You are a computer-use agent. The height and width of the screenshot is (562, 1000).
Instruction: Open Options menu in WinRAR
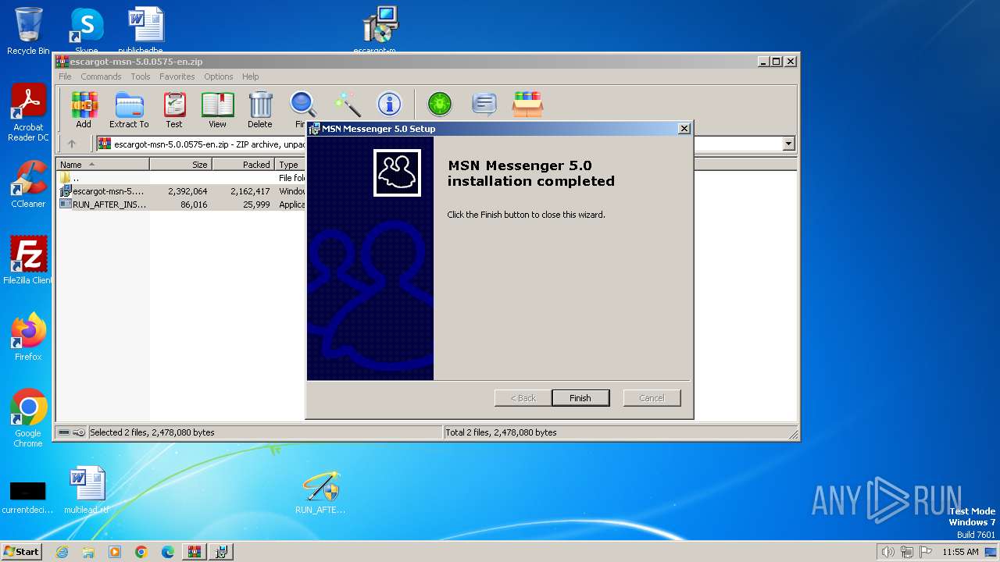tap(219, 76)
